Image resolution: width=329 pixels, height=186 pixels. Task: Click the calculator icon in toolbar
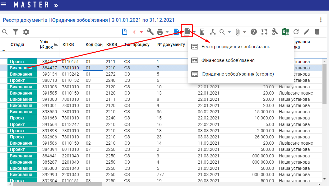coord(202,32)
